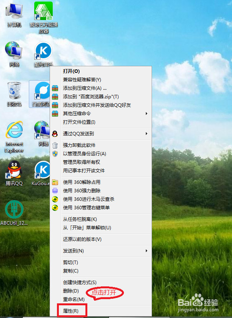Select the top 网络 desktop icon beside 酷狗音乐
This screenshot has height=318, width=232.
tap(14, 54)
